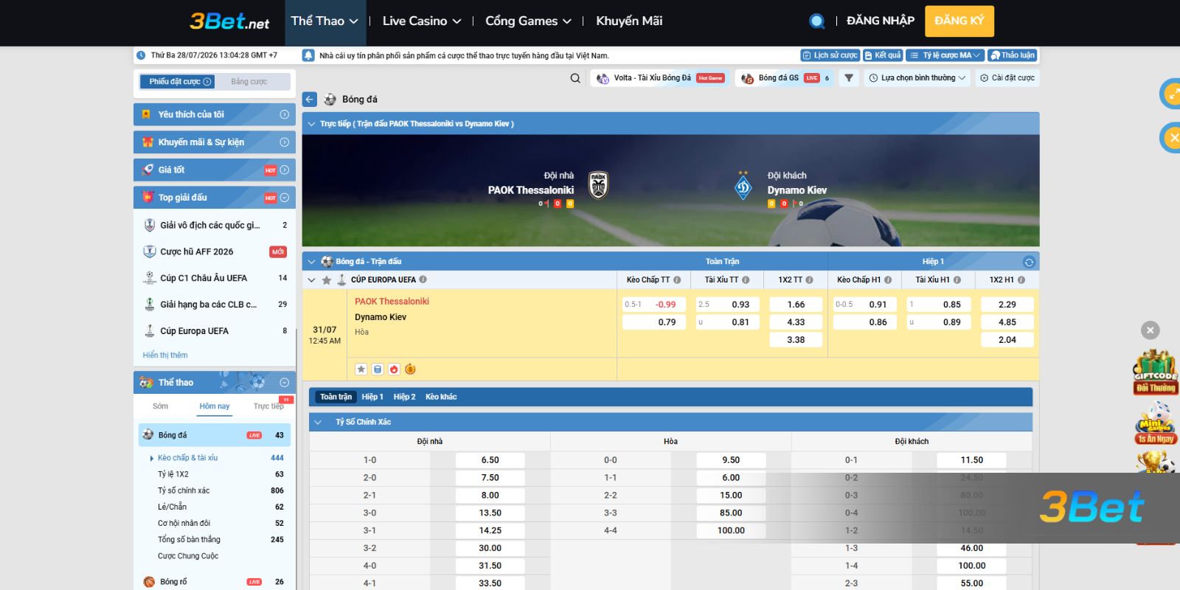The width and height of the screenshot is (1180, 590).
Task: Click the Hiển thị thêm link
Action: point(165,355)
